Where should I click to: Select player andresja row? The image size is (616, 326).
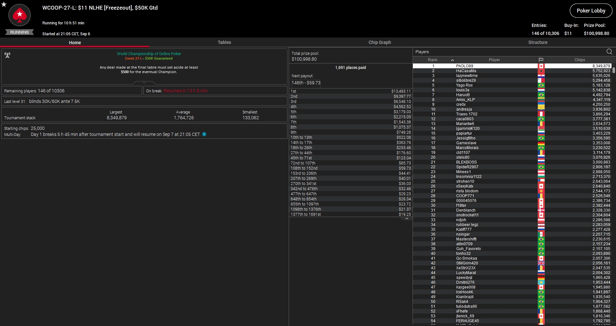(x=512, y=109)
